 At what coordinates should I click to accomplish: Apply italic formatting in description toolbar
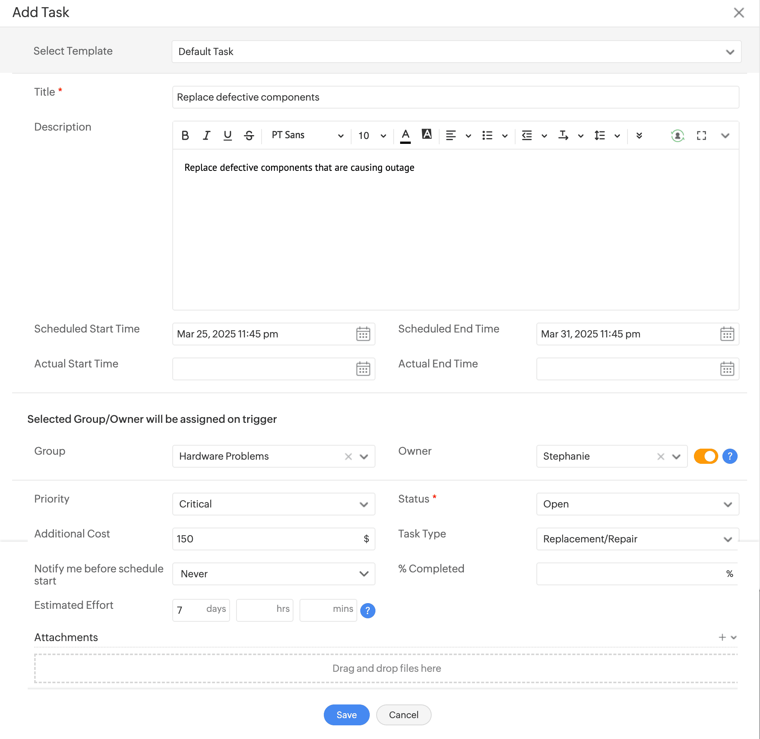click(206, 136)
